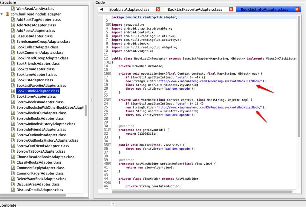Collapse the onClick method at line 35

[x=110, y=145]
